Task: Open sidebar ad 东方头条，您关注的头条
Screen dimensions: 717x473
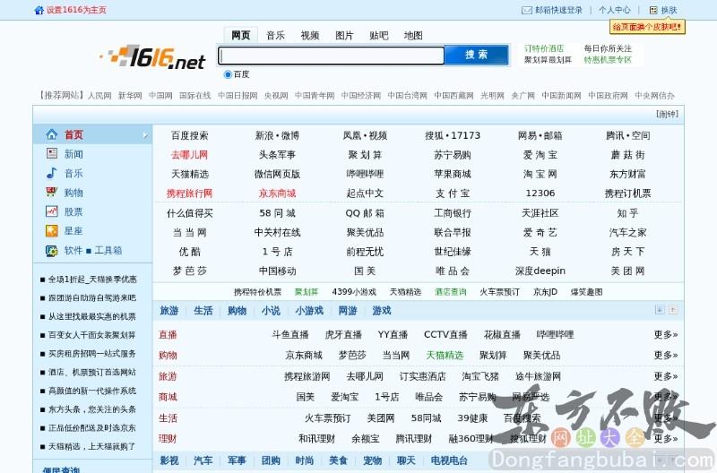Action: click(92, 409)
